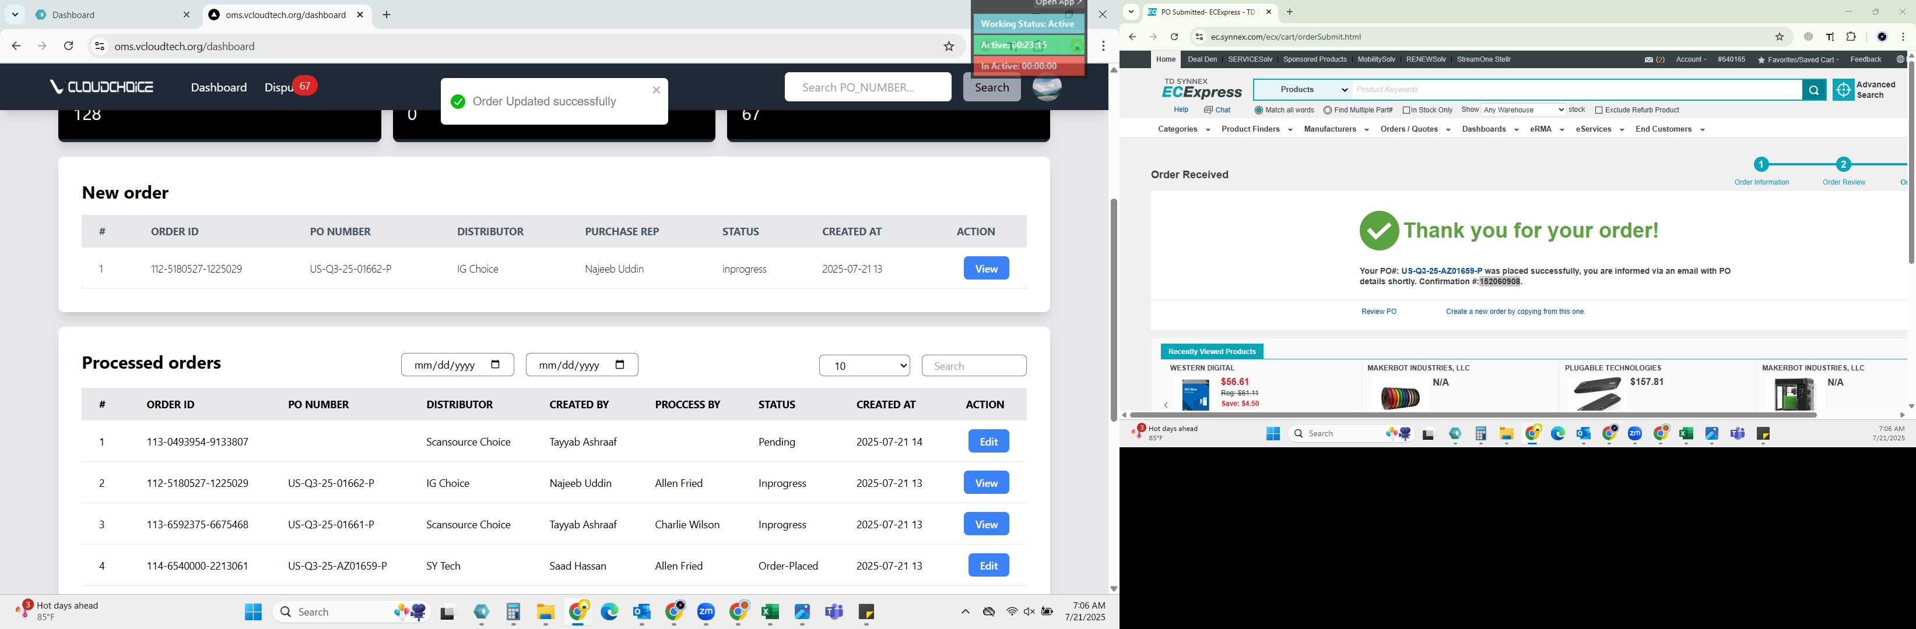Open the Wi-Fi icon in the system tray
This screenshot has width=1916, height=629.
[1012, 611]
